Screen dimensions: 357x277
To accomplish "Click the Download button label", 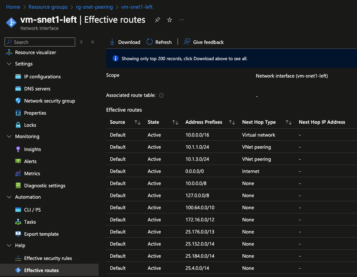I will click(x=129, y=42).
